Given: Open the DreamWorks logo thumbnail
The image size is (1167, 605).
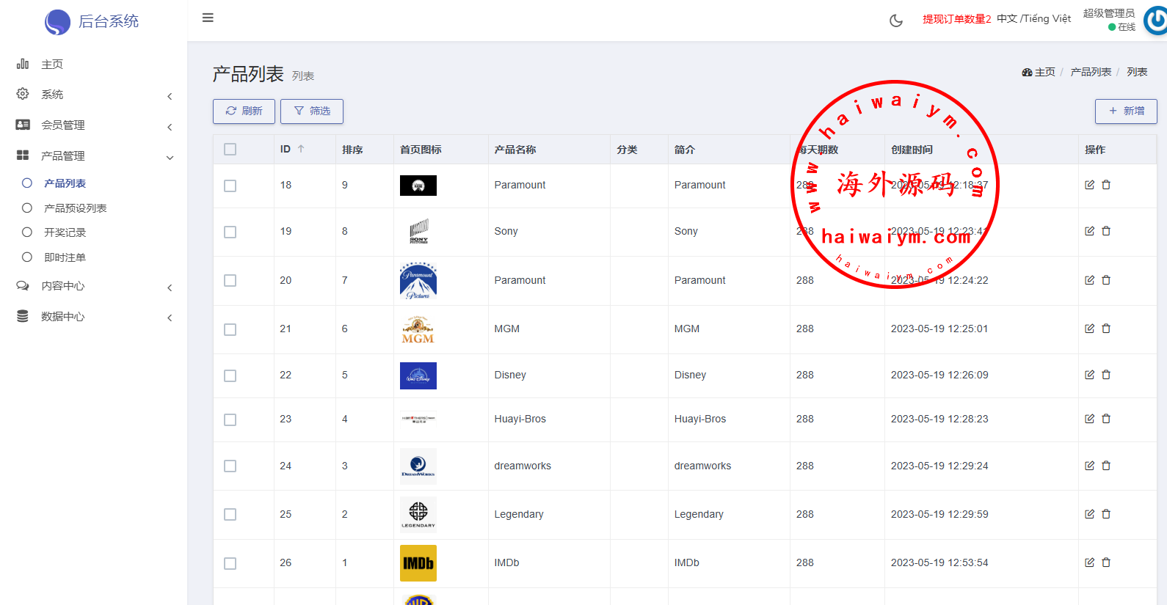Looking at the screenshot, I should pyautogui.click(x=418, y=466).
